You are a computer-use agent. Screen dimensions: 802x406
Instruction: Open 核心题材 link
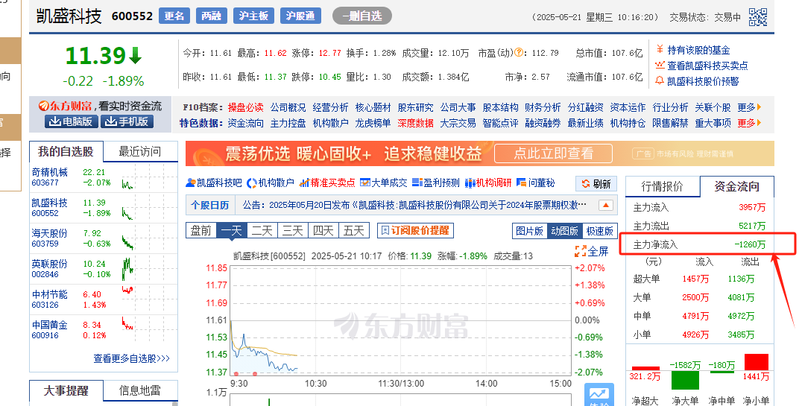pyautogui.click(x=373, y=107)
